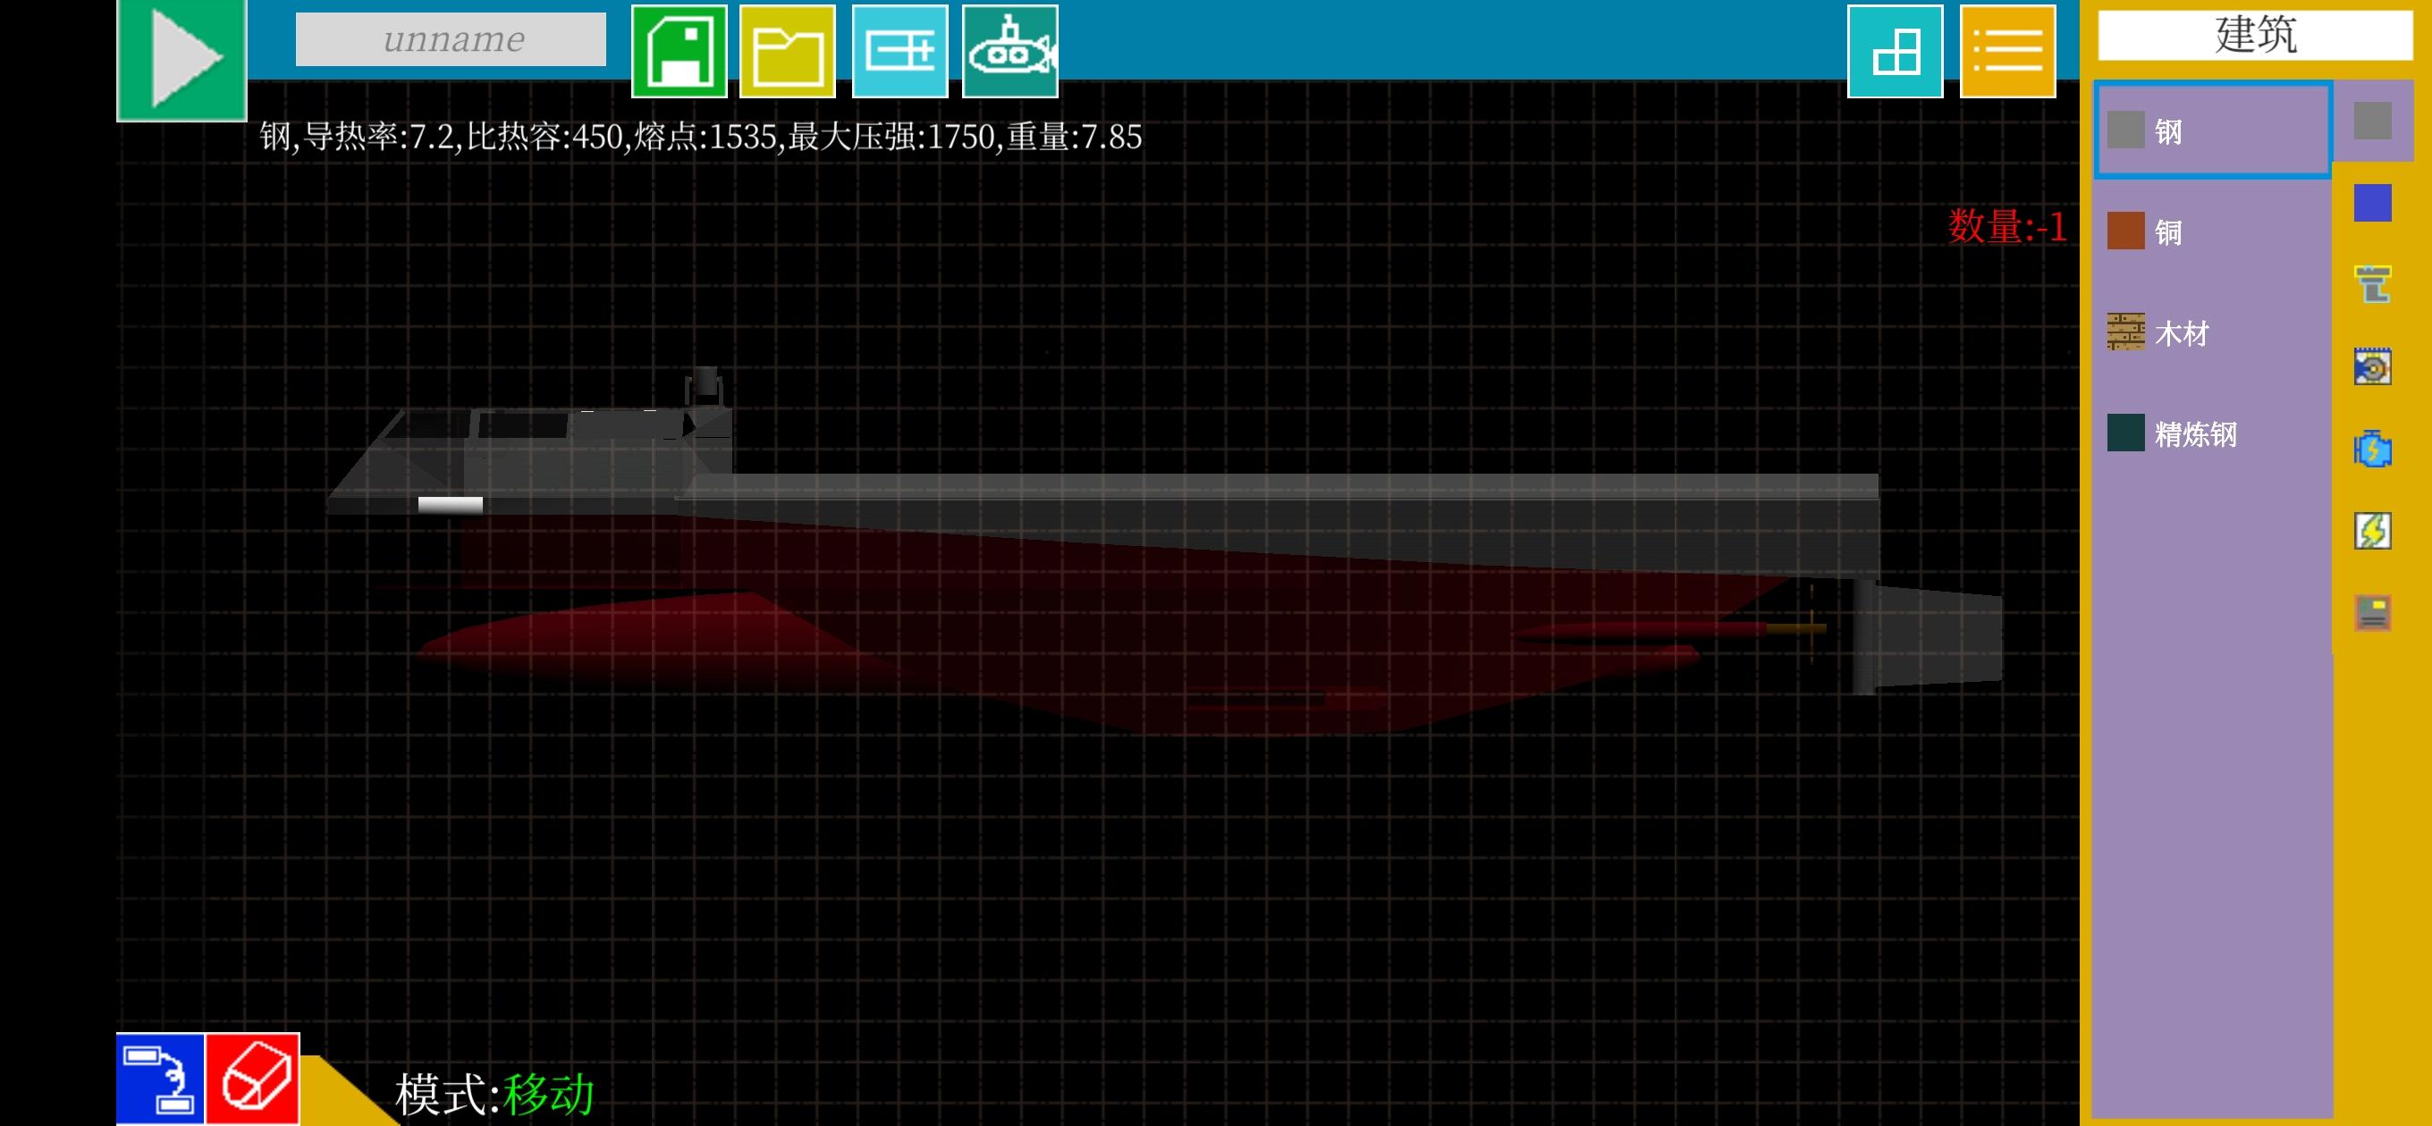Click the cyan blueprint layout icon

click(899, 51)
